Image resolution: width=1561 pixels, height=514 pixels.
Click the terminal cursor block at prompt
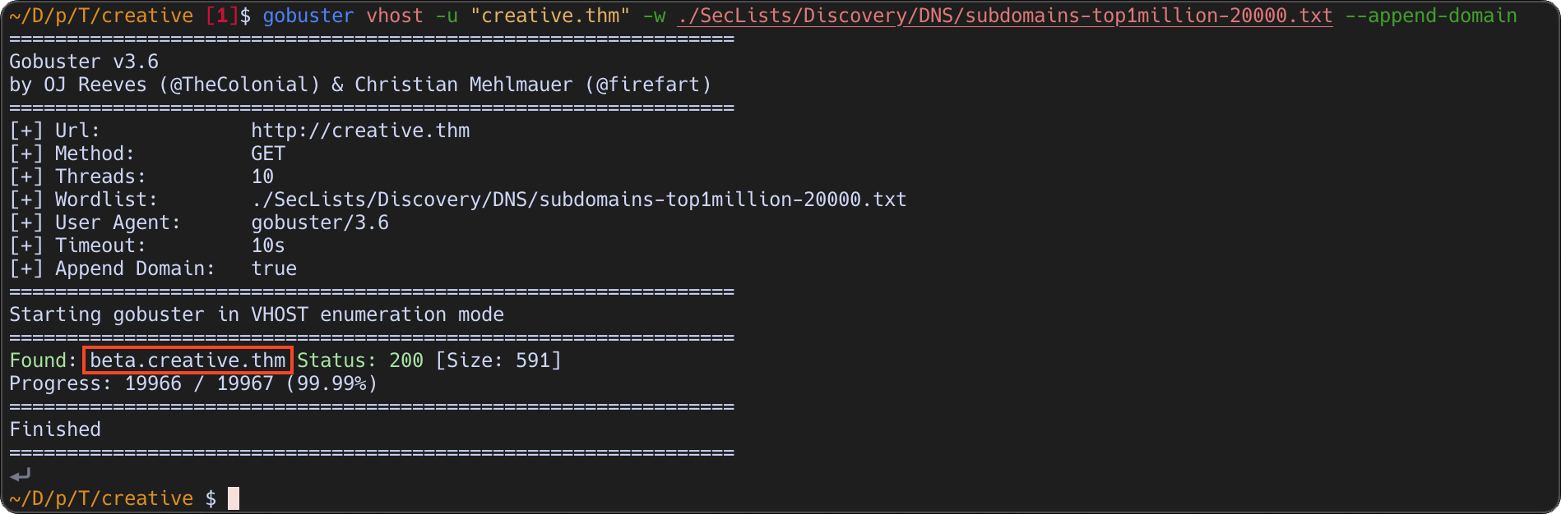coord(234,498)
